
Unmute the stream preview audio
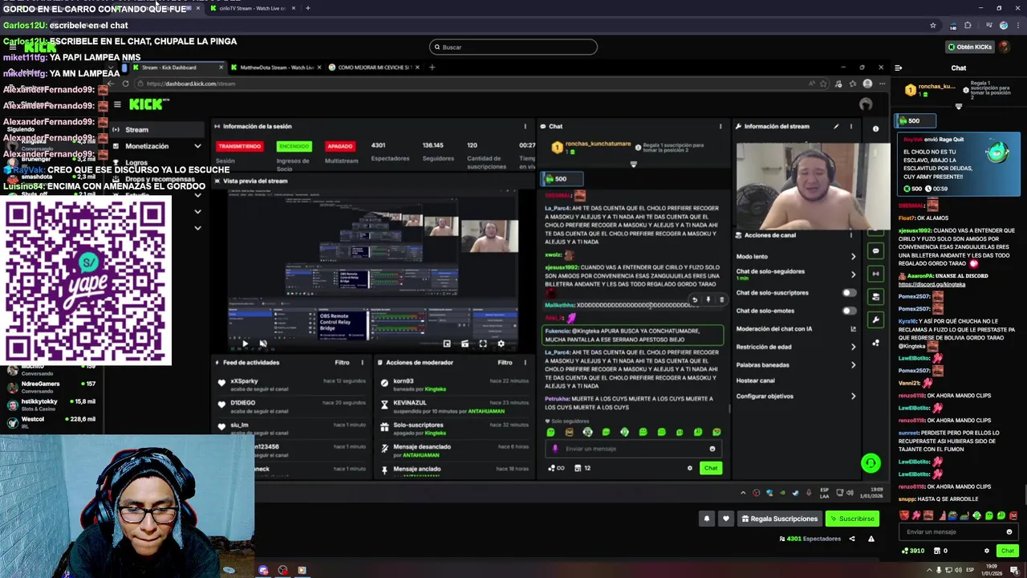(x=262, y=344)
